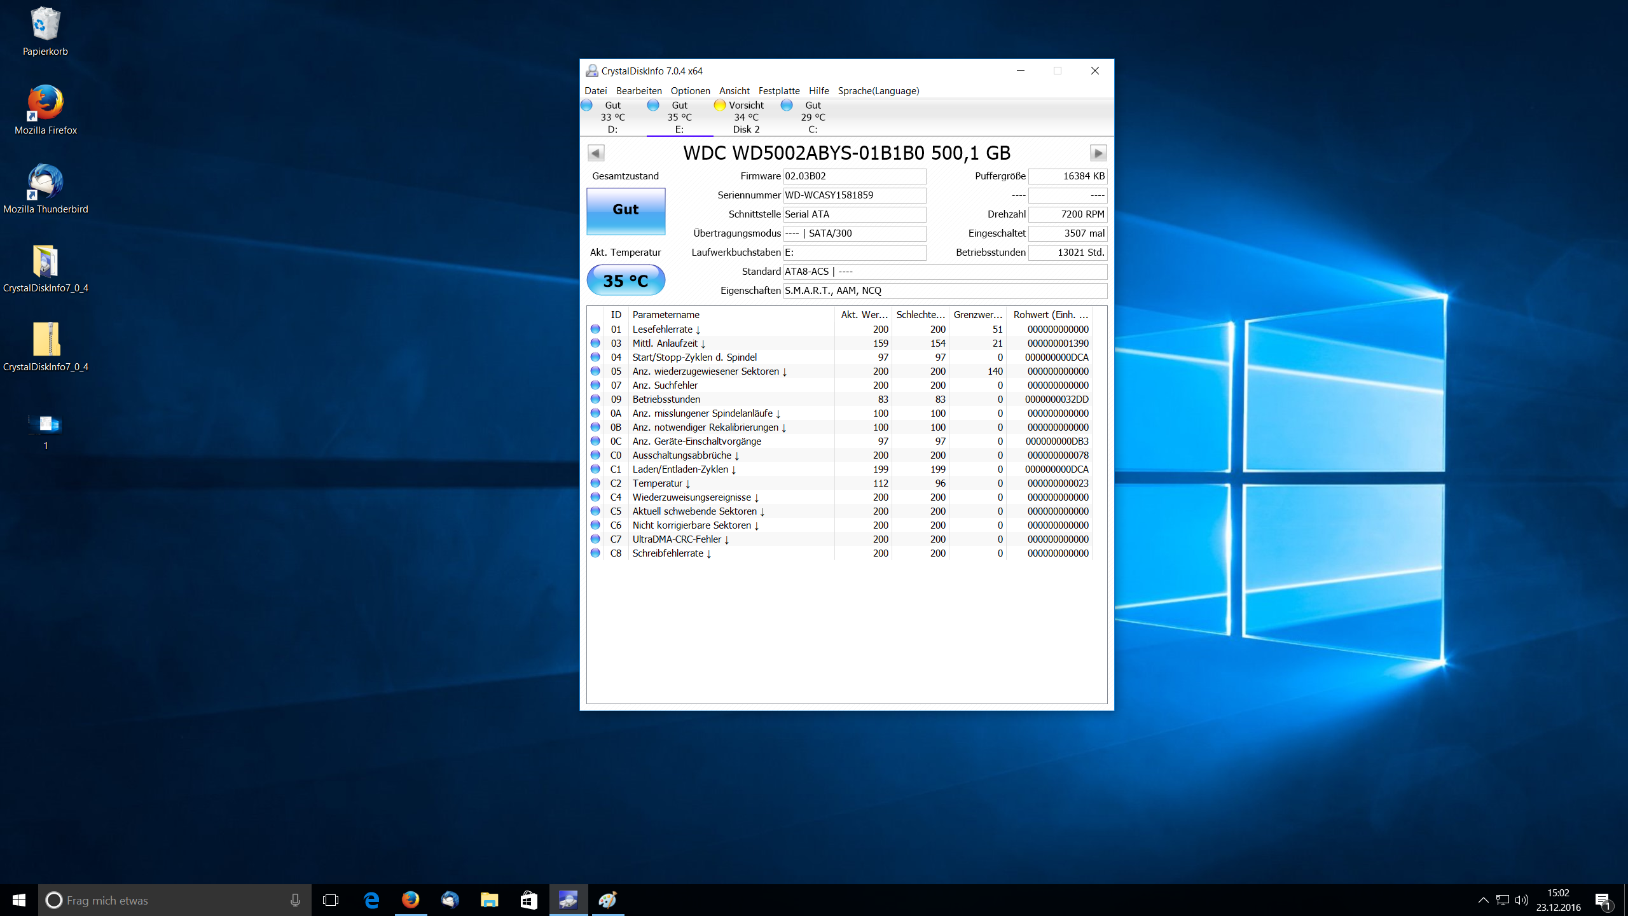Click the previous disk arrow button

pyautogui.click(x=596, y=153)
